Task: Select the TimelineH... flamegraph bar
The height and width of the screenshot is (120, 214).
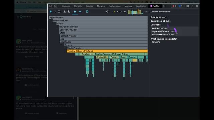Action: click(87, 54)
